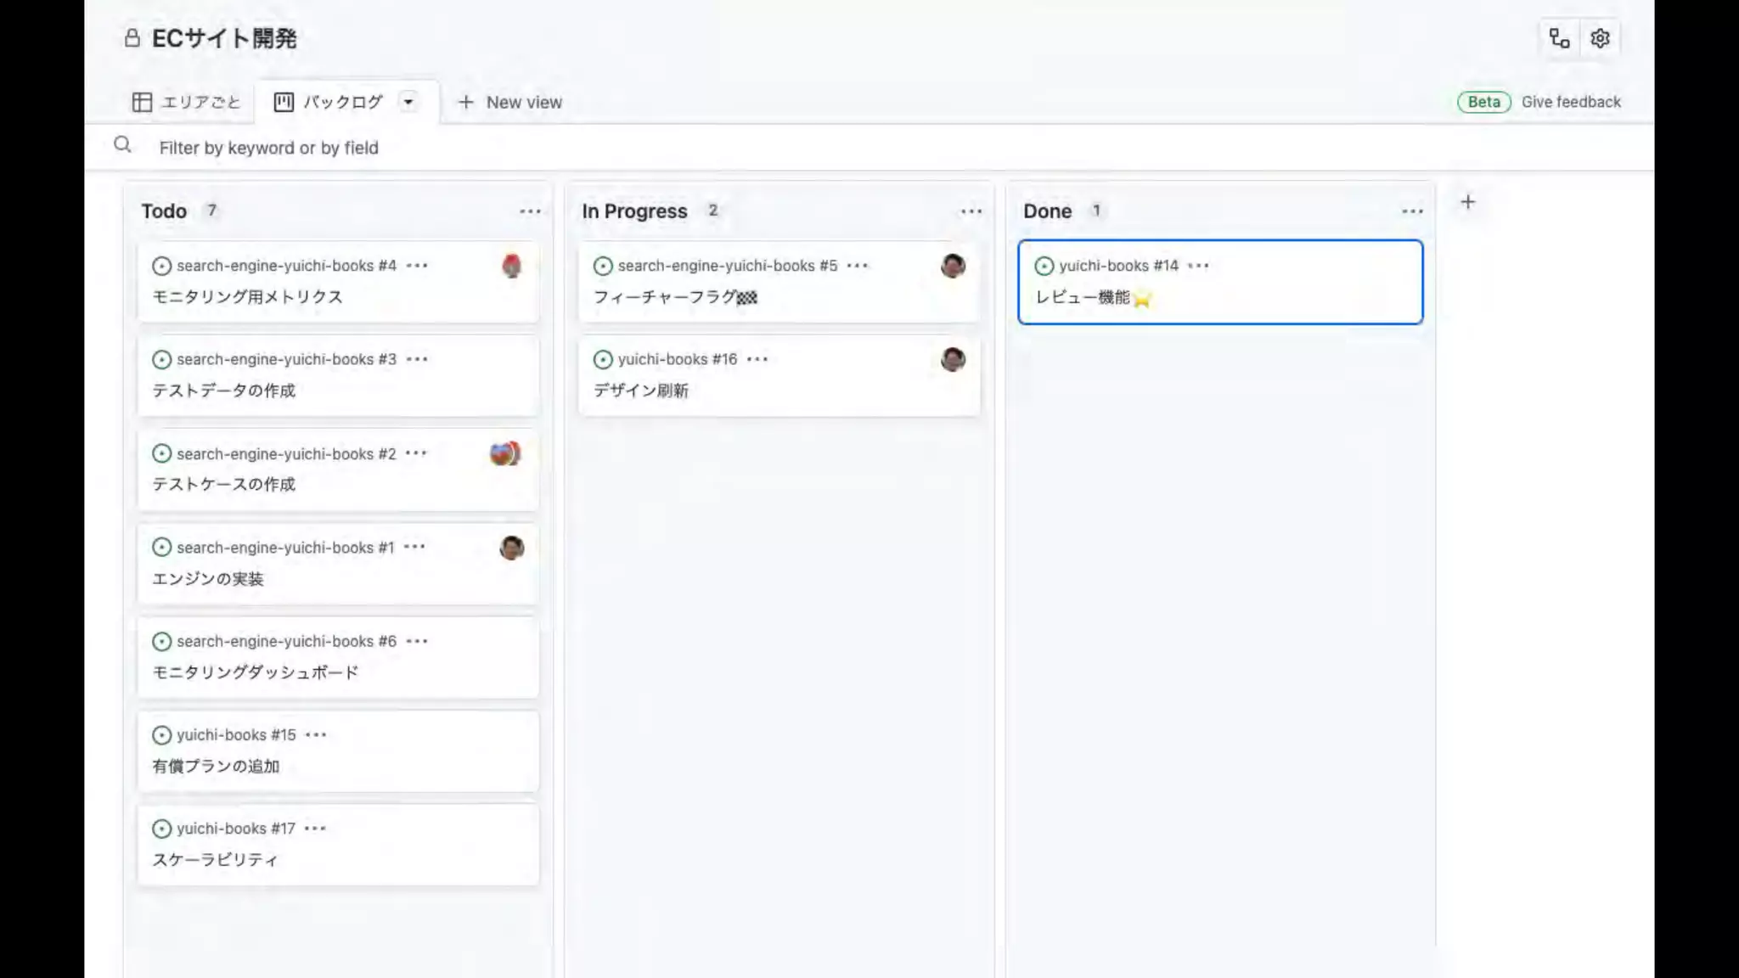Switch to the エリアごと view tab
Viewport: 1739px width, 978px height.
point(187,102)
